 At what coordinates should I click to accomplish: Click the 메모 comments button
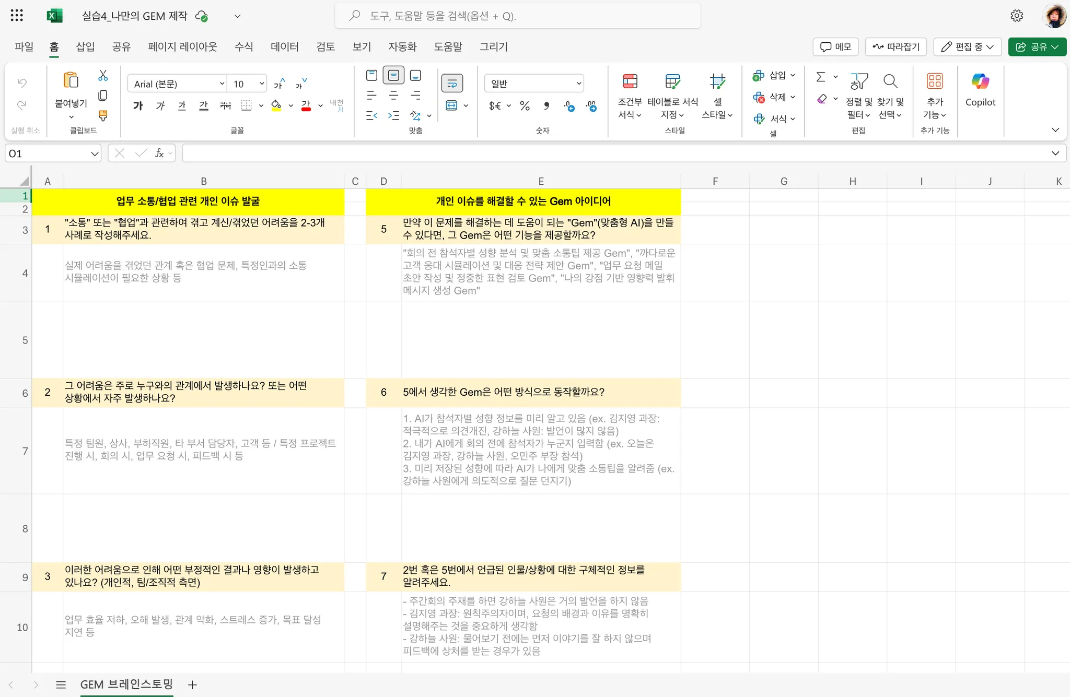click(x=836, y=46)
